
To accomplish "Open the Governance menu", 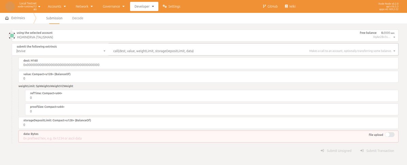I will (114, 6).
